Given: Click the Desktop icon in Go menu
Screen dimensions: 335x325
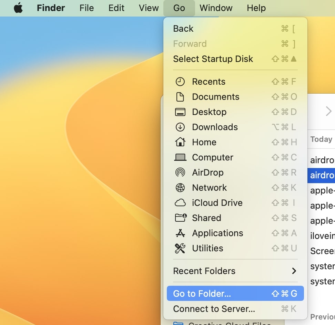Looking at the screenshot, I should click(x=180, y=112).
